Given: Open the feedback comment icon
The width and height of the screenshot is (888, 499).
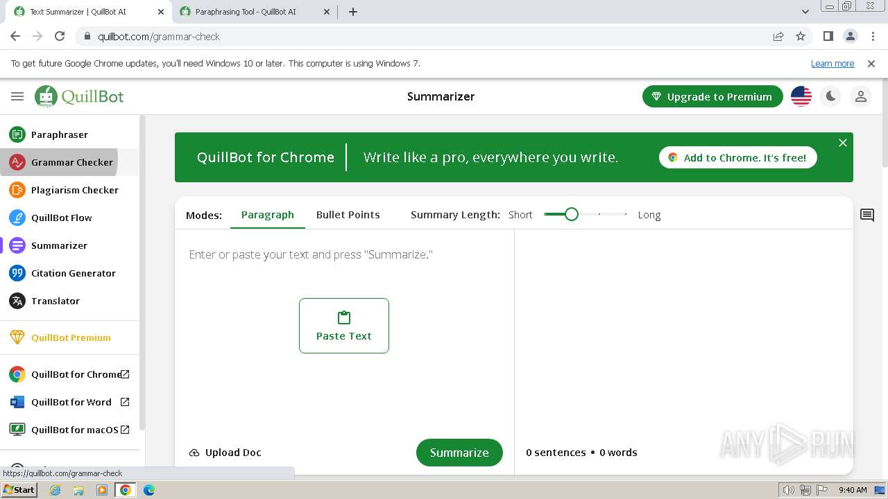Looking at the screenshot, I should 867,215.
